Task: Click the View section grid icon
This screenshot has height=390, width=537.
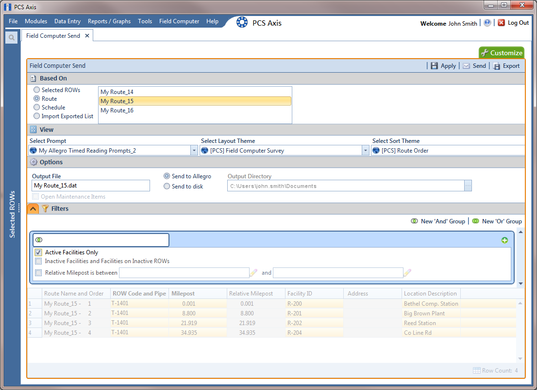Action: [x=33, y=129]
